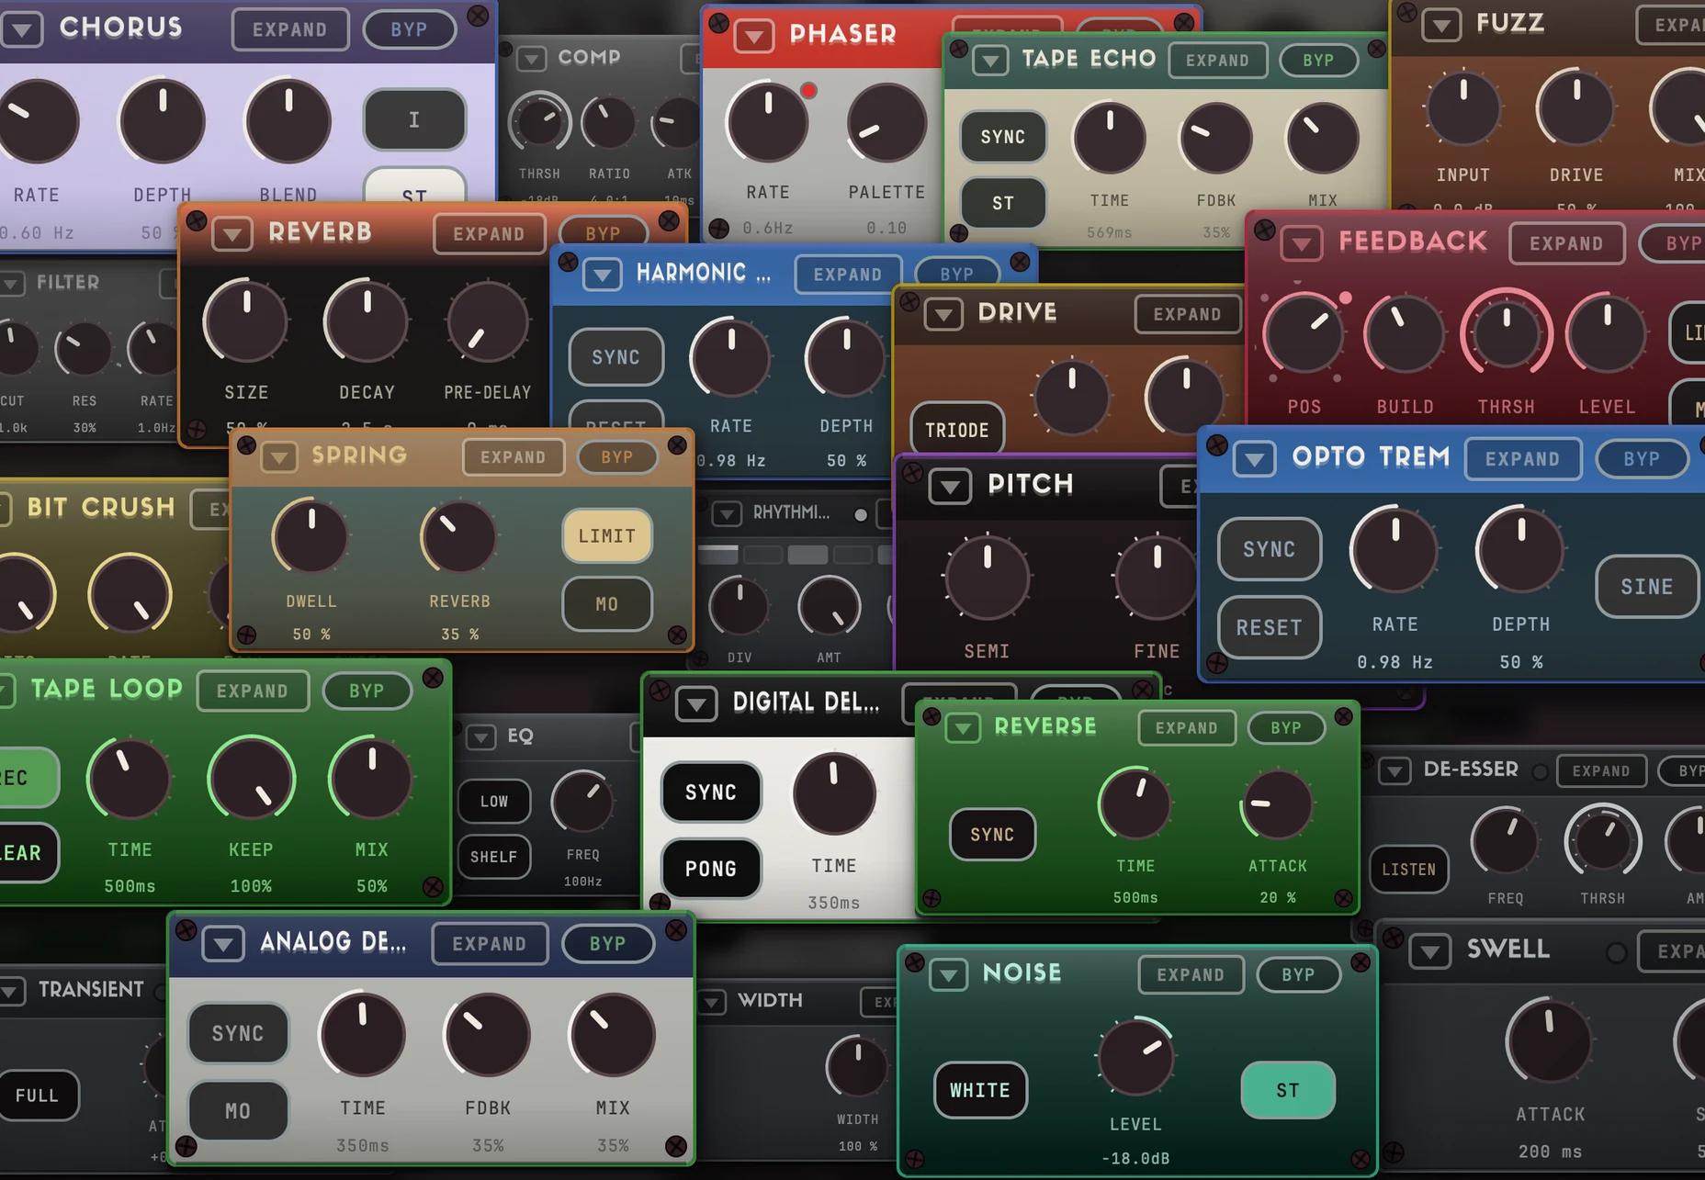
Task: Expand the Opto Trem module
Action: pos(1522,459)
